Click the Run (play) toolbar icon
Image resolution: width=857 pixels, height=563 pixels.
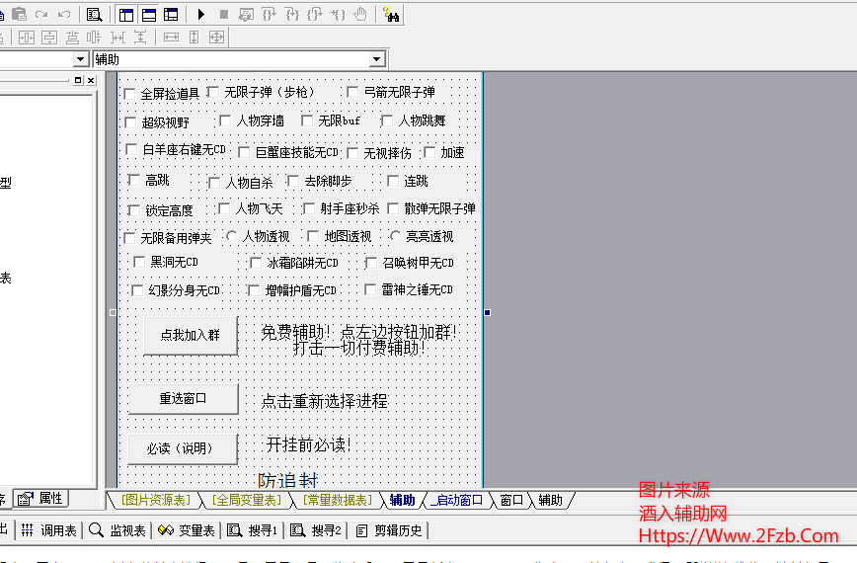coord(201,14)
